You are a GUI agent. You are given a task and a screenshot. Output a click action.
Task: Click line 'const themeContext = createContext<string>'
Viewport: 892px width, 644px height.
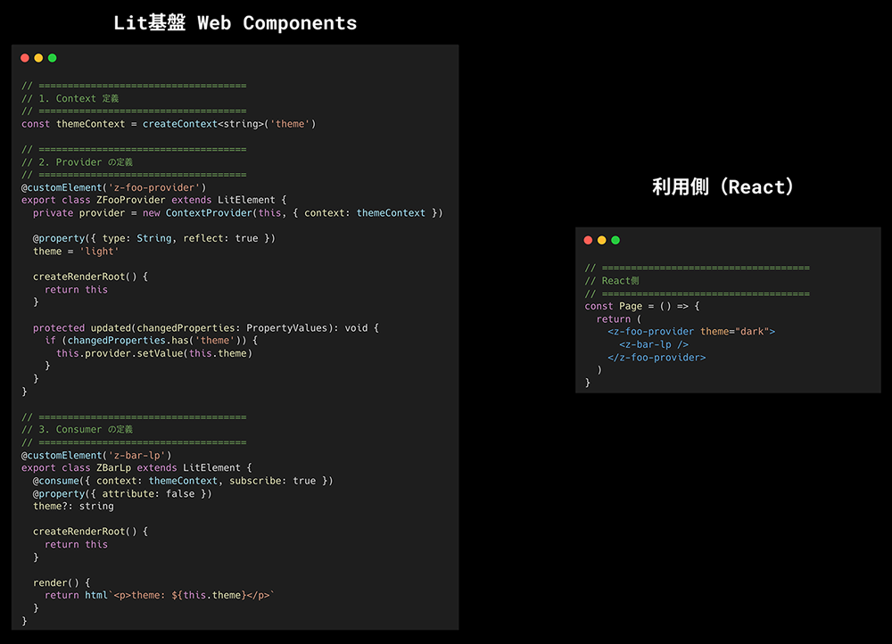tap(169, 124)
